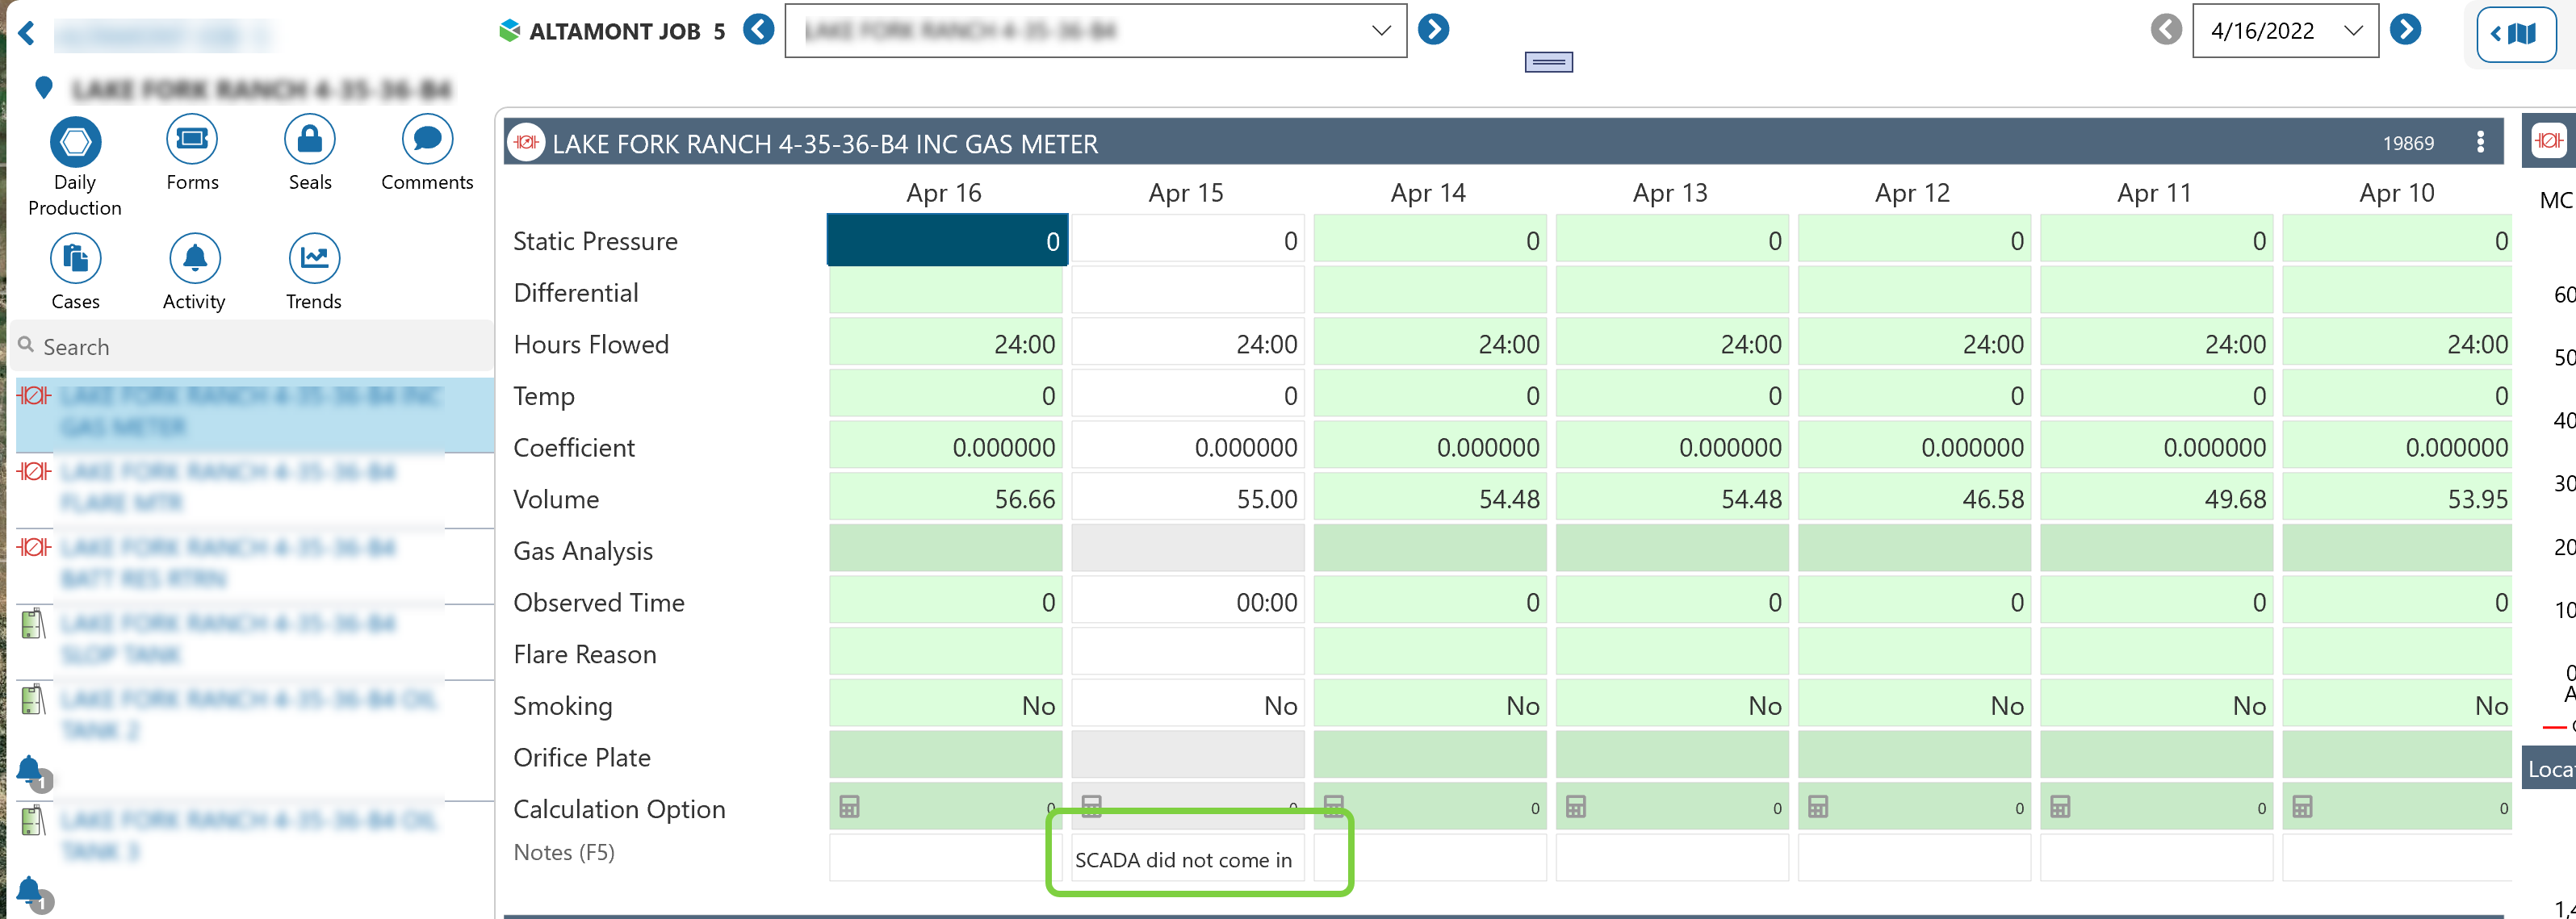Screen dimensions: 2576x919
Task: Expand the well selection dropdown
Action: tap(1381, 31)
